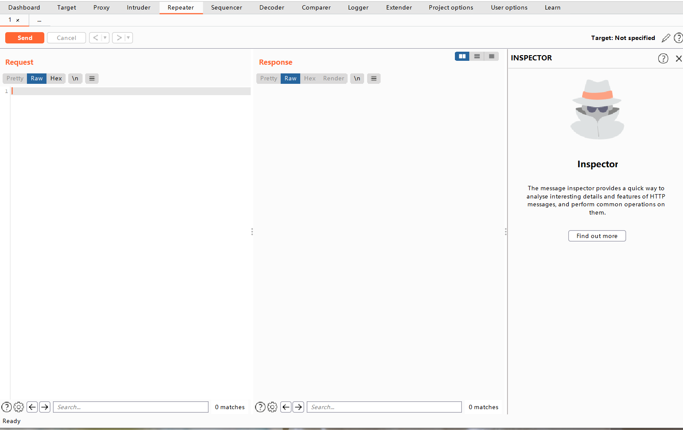Select stacked horizontal layout view icon
Screen dimensions: 683x430
pos(477,56)
